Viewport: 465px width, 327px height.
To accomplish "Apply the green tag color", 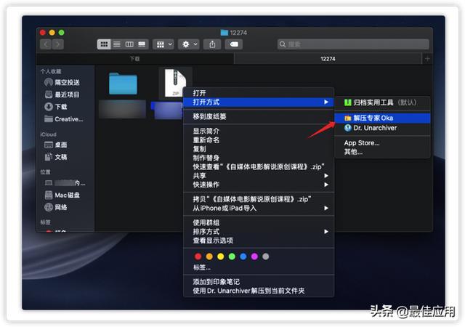I will point(232,257).
